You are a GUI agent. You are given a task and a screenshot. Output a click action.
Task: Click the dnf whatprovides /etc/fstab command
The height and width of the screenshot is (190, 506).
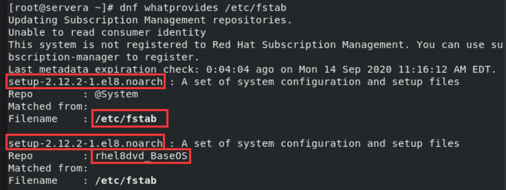point(203,8)
